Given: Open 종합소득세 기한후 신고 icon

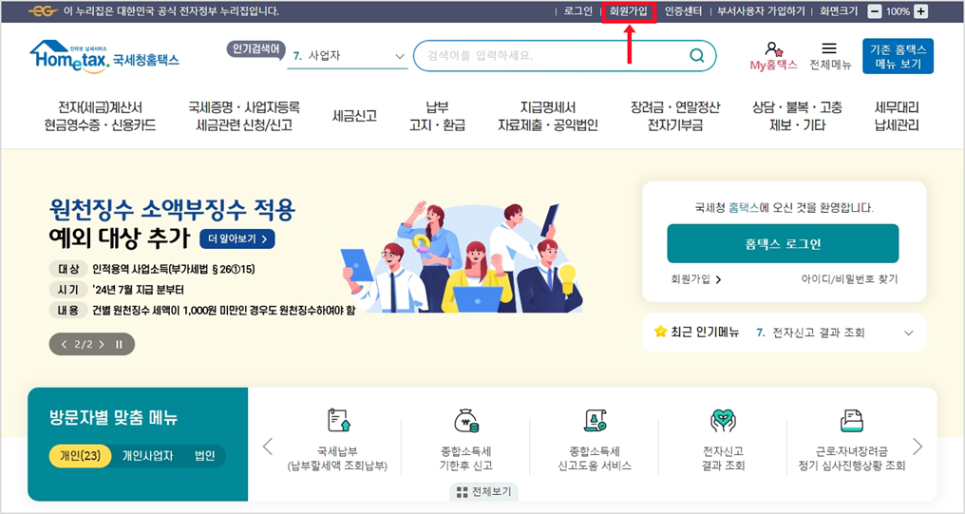Looking at the screenshot, I should (x=466, y=421).
